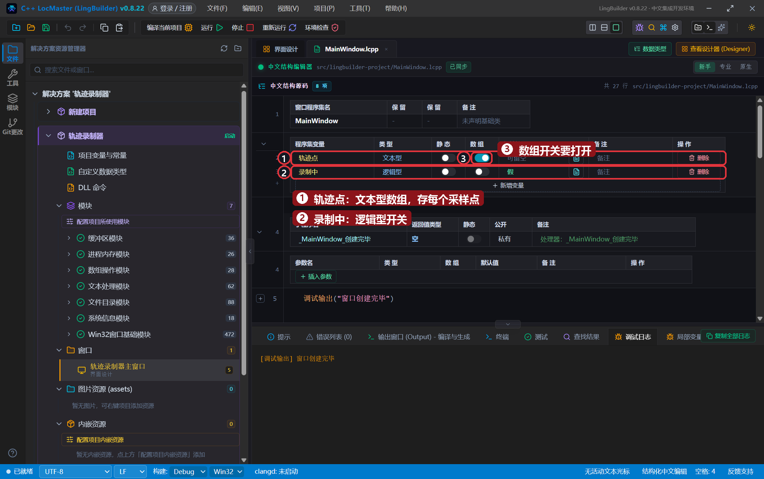Switch to the 终端 bottom tab
The image size is (764, 479).
[x=497, y=337]
